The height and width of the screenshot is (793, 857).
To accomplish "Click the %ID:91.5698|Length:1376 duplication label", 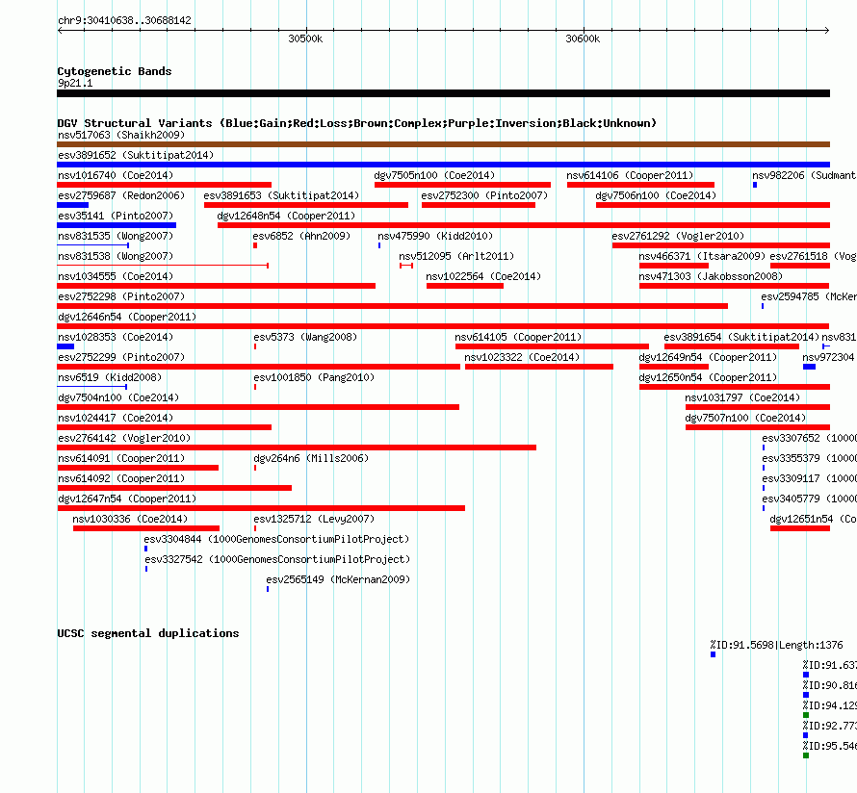I will pos(776,645).
